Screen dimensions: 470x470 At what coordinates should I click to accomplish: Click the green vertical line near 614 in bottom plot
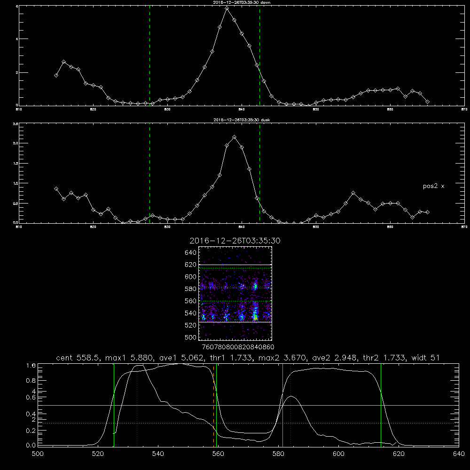coord(381,405)
